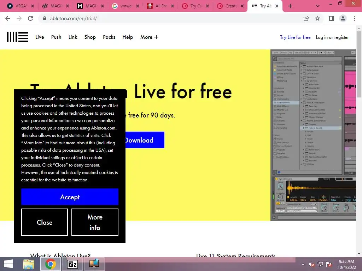Open 7-Zip from the taskbar
362x271 pixels.
click(72, 264)
